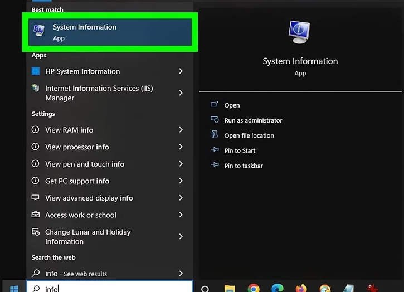The image size is (404, 292).
Task: Expand View advanced display info chevron
Action: tap(181, 198)
